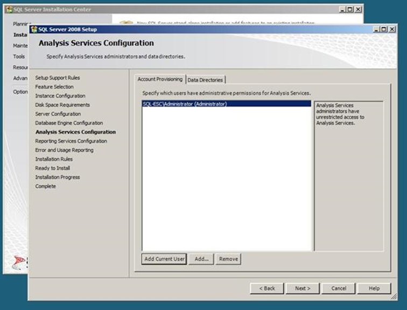407x310 pixels.
Task: Cancel the SQL Server setup
Action: pos(339,288)
